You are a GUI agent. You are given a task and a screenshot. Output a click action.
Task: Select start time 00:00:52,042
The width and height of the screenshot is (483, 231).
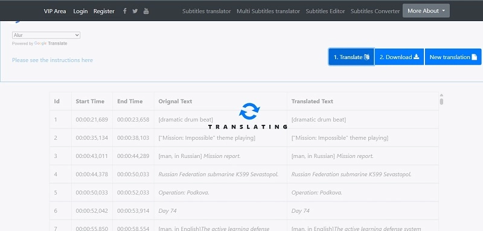(92, 210)
